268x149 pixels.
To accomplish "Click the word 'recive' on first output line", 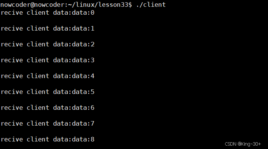I will pos(12,13).
